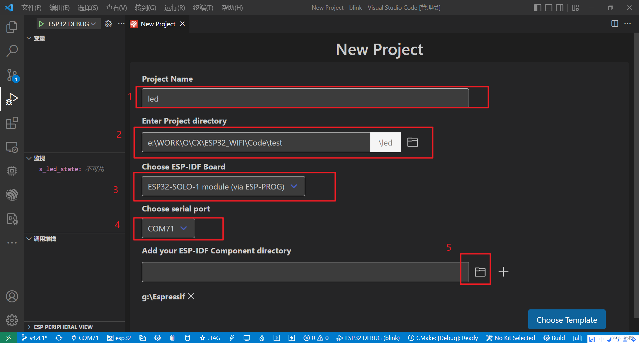Screen dimensions: 639x343
Task: Open the 查看(V) menu
Action: [x=116, y=8]
